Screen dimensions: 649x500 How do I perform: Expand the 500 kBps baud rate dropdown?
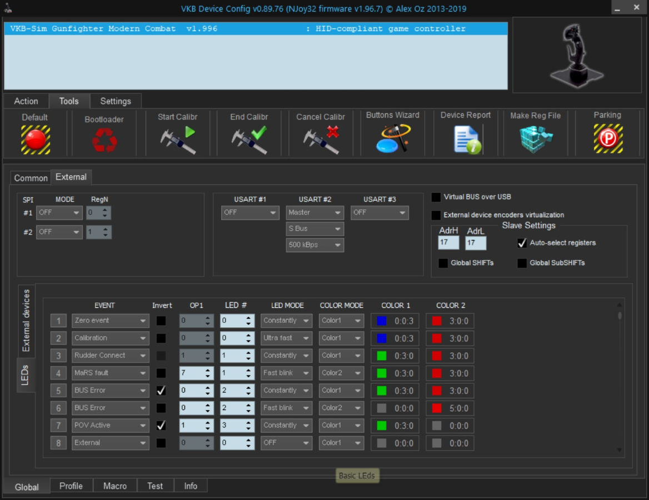point(314,245)
